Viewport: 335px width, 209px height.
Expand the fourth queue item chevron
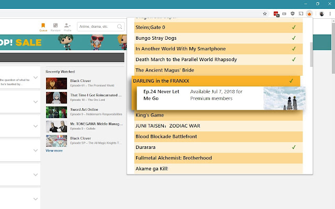pos(36,150)
